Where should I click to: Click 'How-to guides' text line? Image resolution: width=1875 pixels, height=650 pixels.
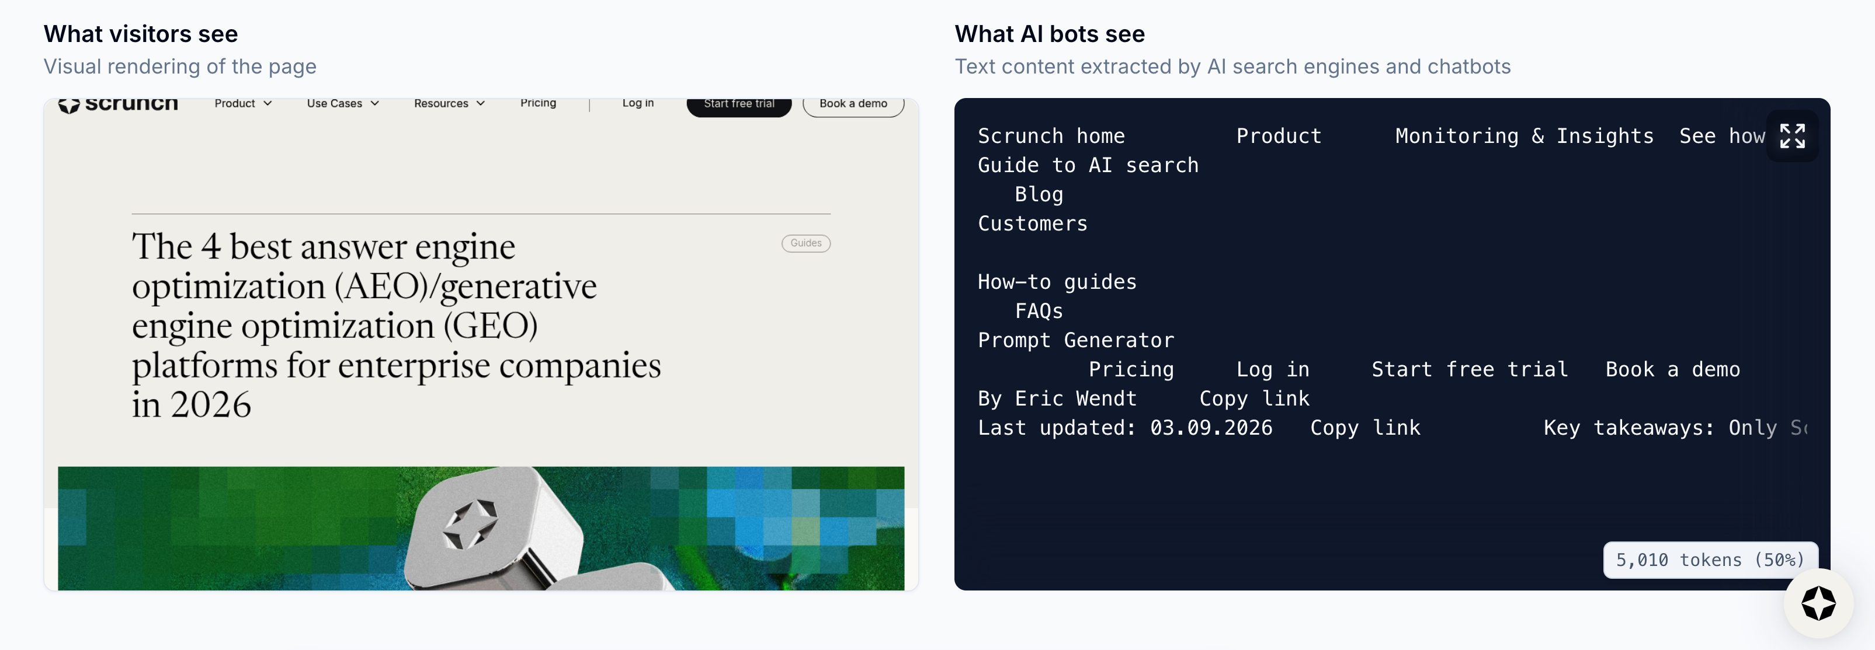tap(1057, 281)
